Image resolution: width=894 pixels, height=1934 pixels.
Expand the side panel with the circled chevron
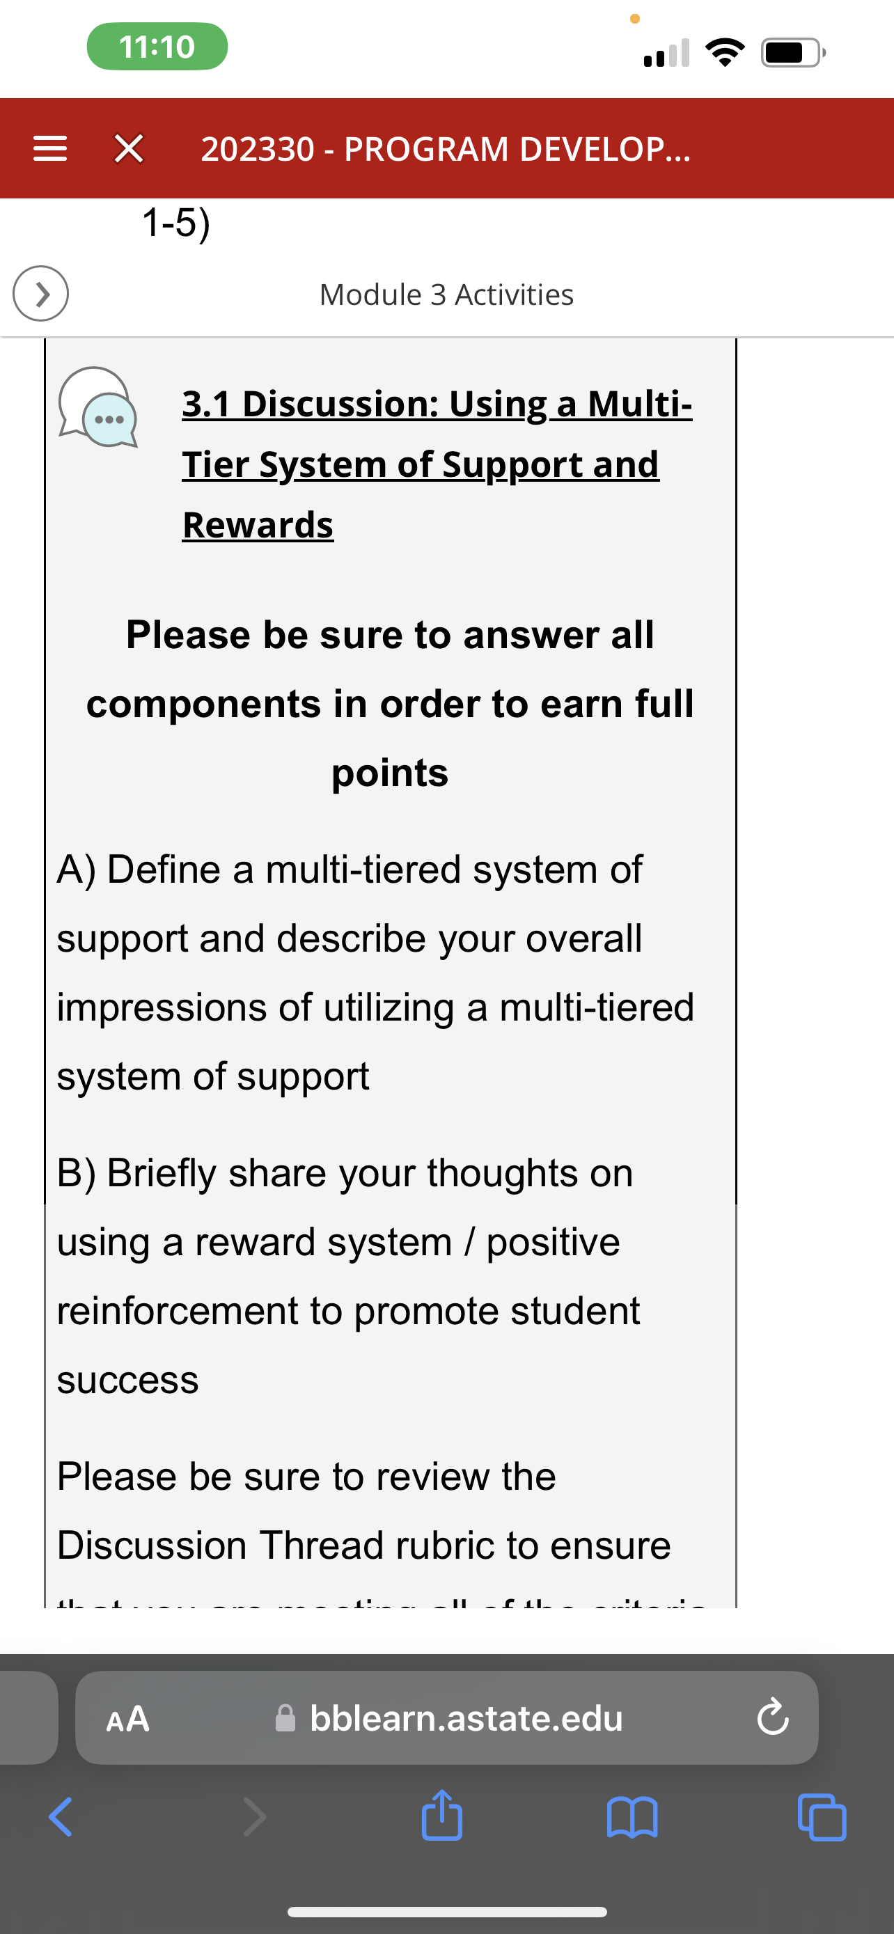click(x=40, y=294)
